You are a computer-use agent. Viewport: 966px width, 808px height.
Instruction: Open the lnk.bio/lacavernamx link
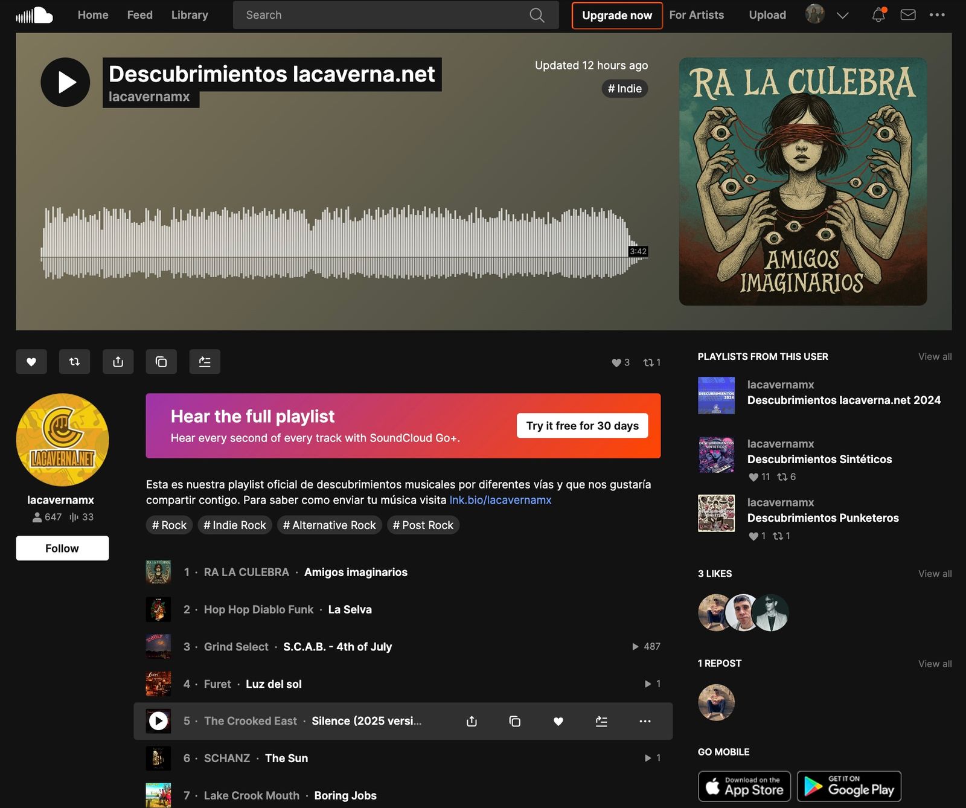pos(500,500)
